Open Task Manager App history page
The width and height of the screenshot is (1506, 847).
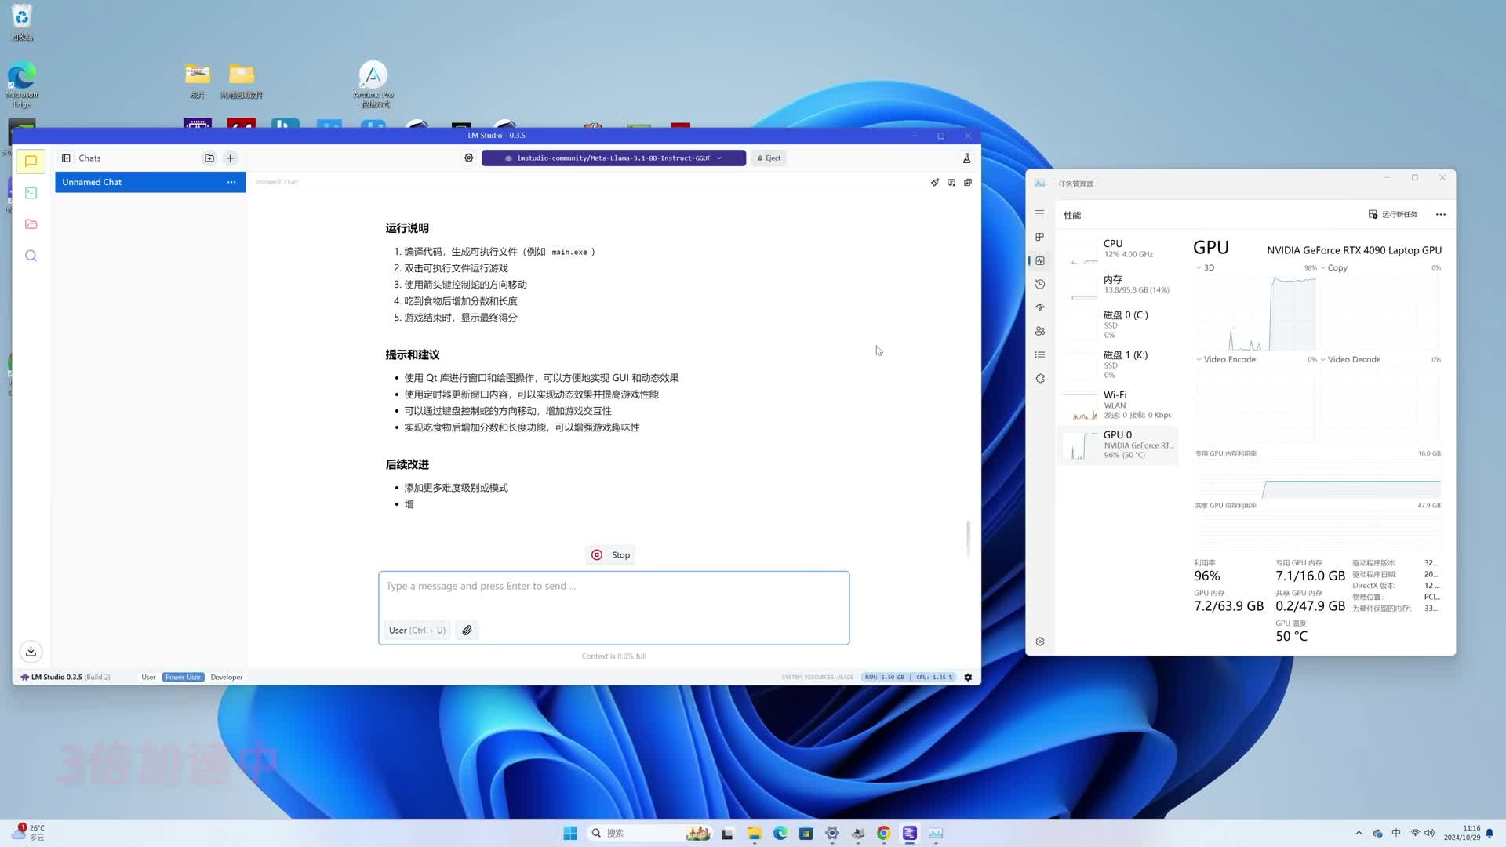click(x=1040, y=284)
